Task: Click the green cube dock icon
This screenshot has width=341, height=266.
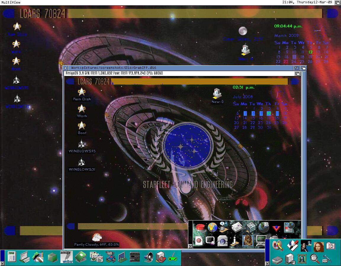Action: [52, 257]
